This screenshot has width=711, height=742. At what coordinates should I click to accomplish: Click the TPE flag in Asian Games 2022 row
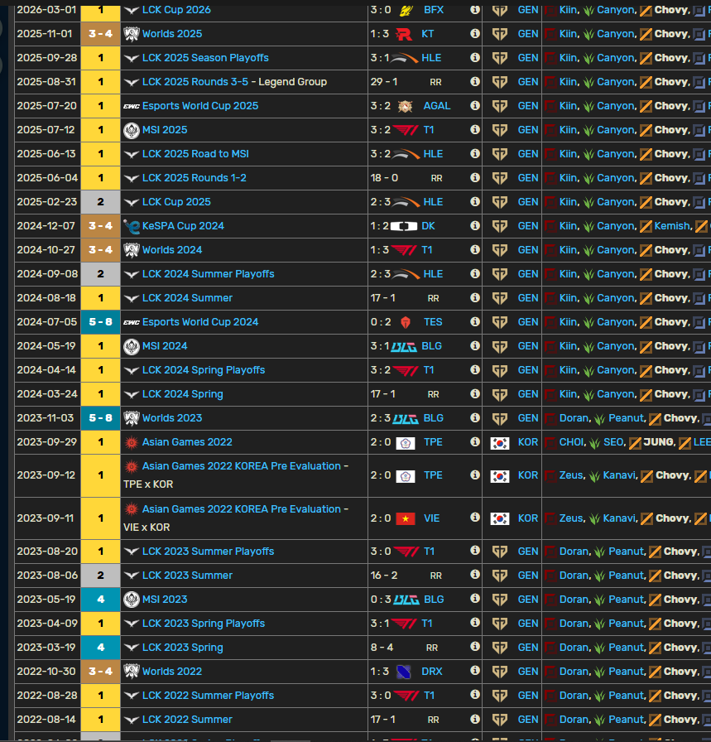pos(406,443)
